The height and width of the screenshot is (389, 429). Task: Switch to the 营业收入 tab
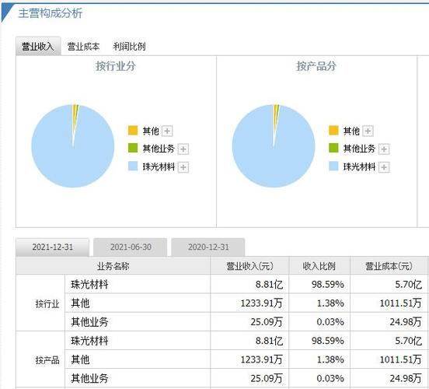[38, 47]
